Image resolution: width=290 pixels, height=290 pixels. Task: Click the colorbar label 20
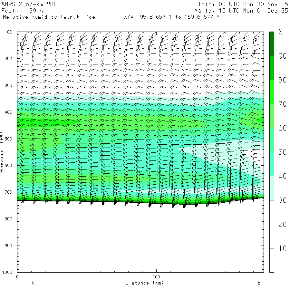pyautogui.click(x=282, y=224)
